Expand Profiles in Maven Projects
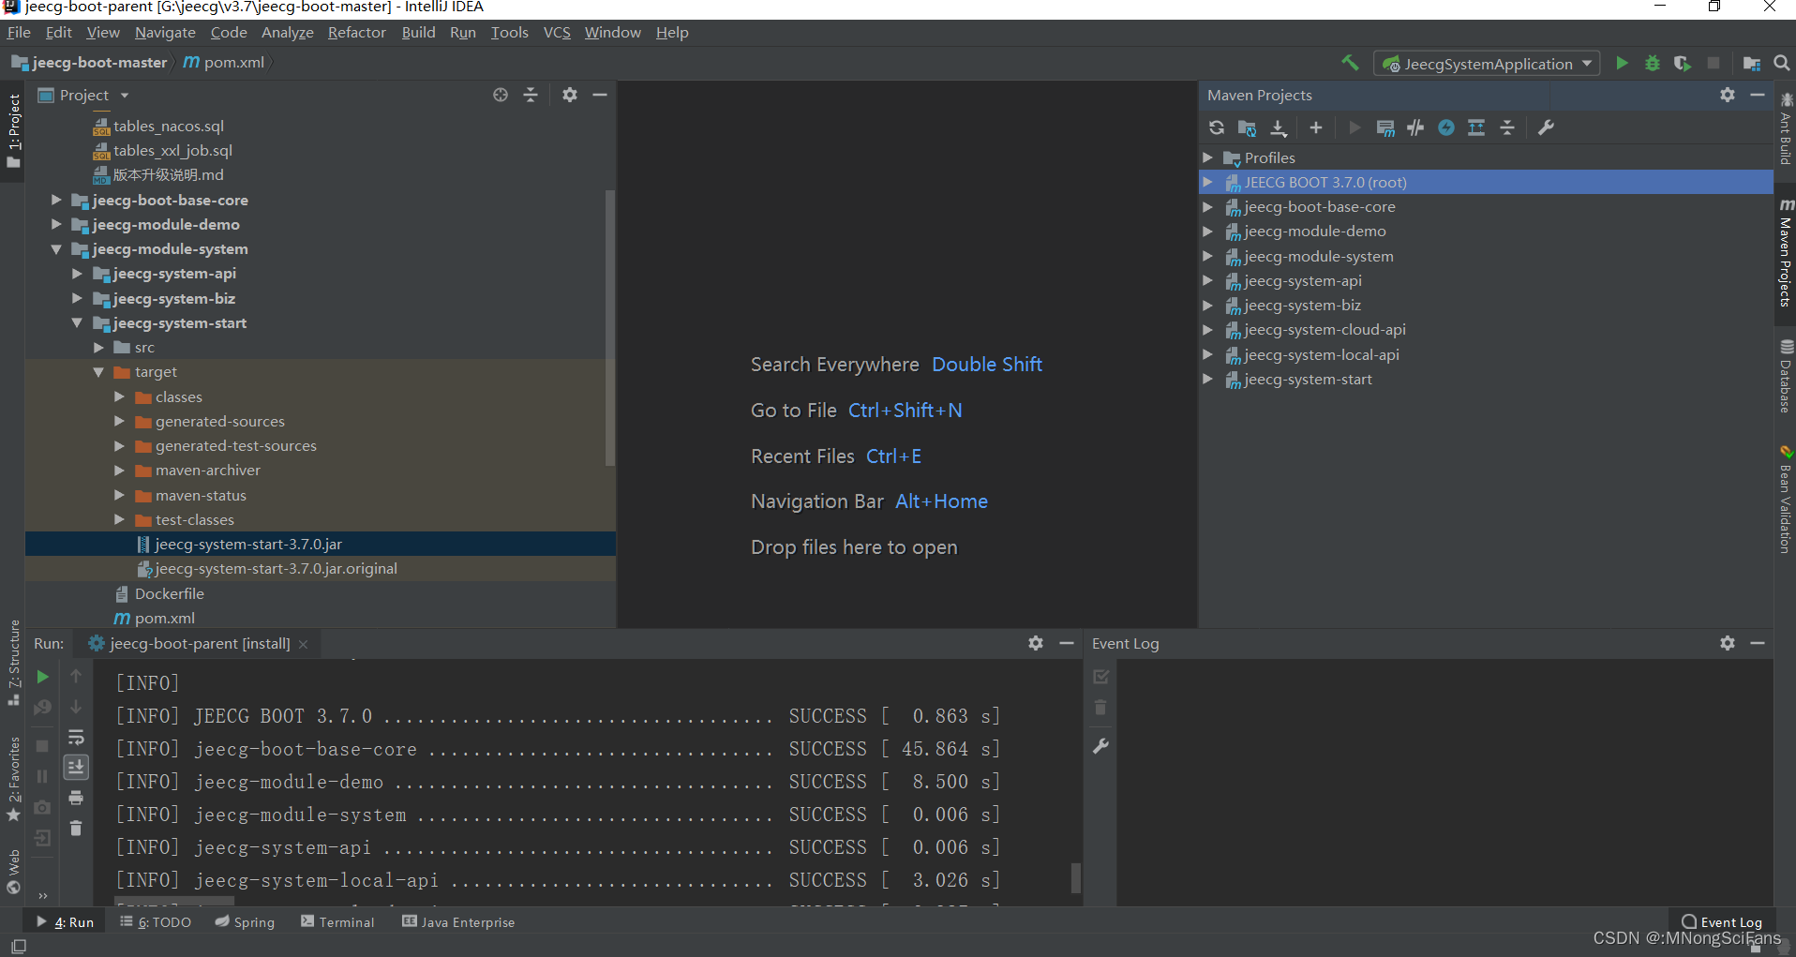This screenshot has height=957, width=1796. click(1208, 157)
